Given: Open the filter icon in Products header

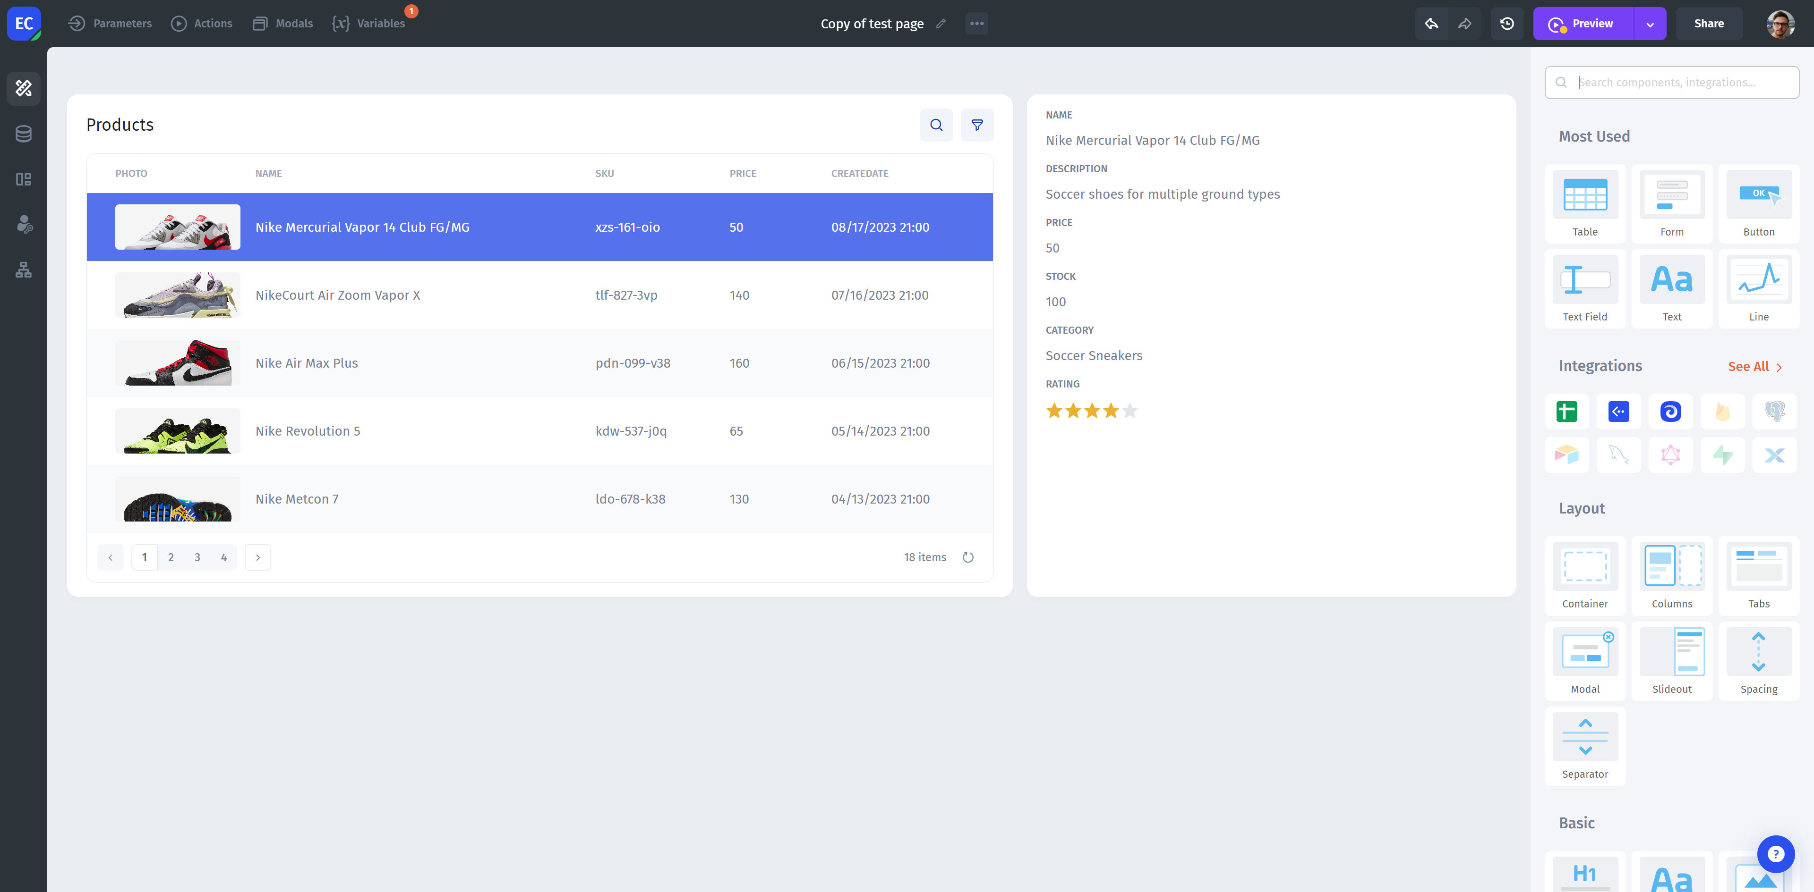Looking at the screenshot, I should click(977, 125).
